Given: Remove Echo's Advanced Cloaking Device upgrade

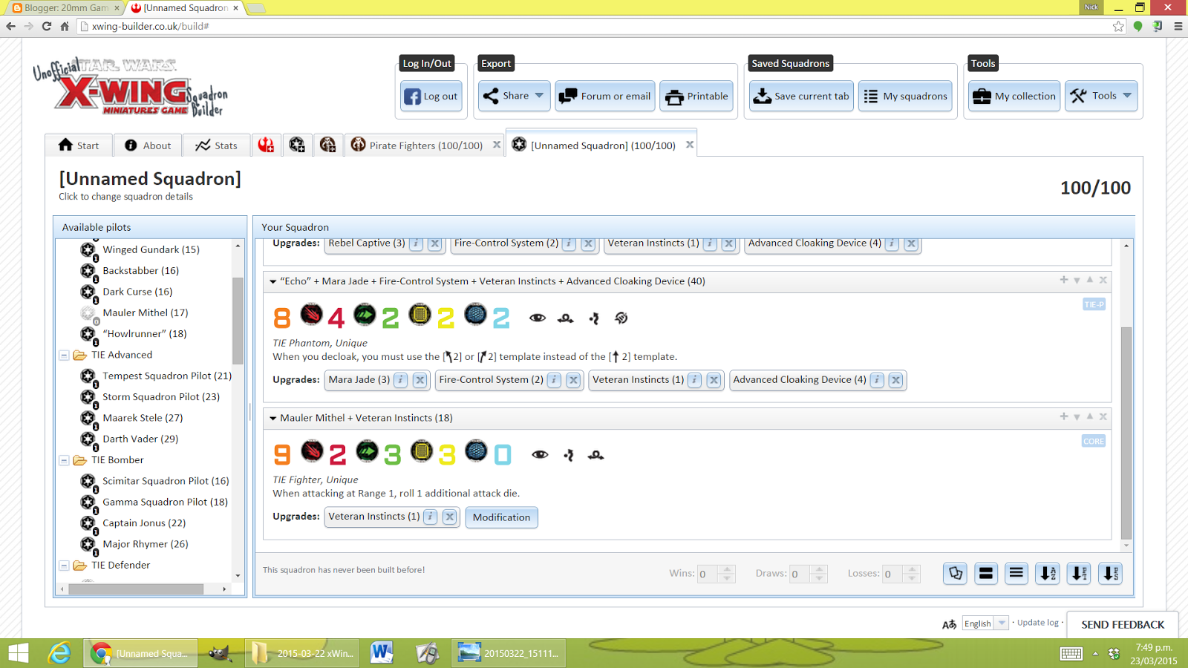Looking at the screenshot, I should pos(896,380).
